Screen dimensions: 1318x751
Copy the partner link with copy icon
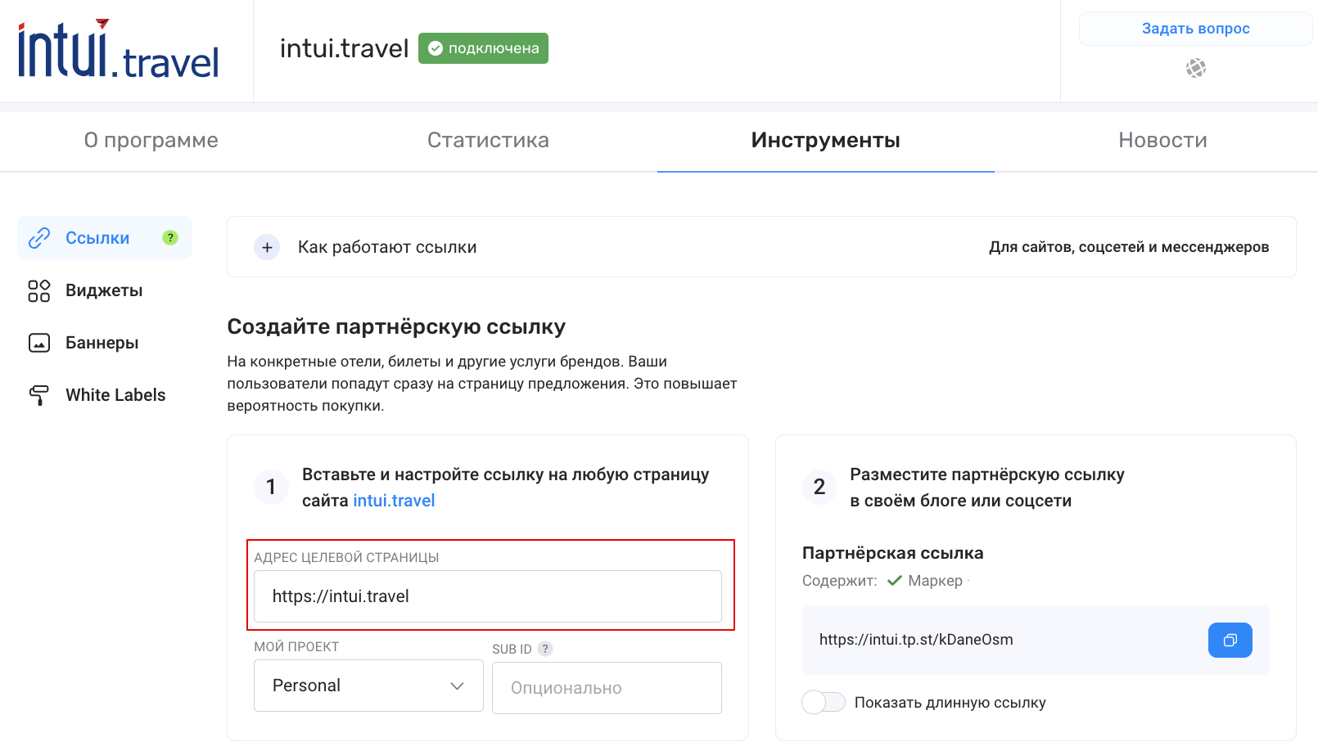pyautogui.click(x=1230, y=640)
